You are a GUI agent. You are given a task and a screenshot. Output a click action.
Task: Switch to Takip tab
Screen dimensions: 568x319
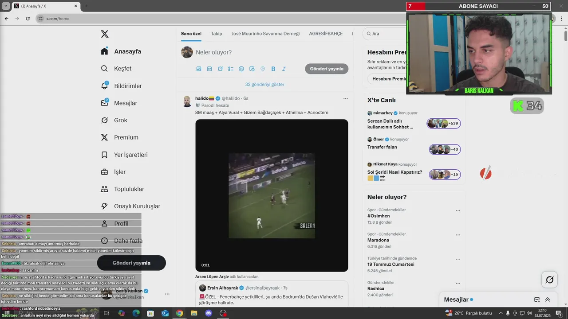pos(217,34)
